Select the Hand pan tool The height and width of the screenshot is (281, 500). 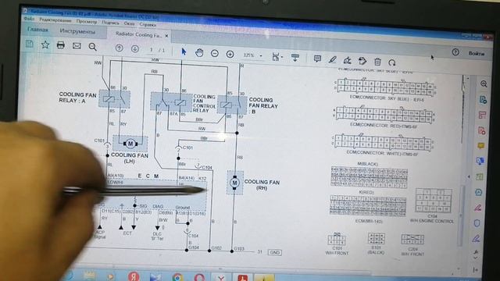point(199,52)
